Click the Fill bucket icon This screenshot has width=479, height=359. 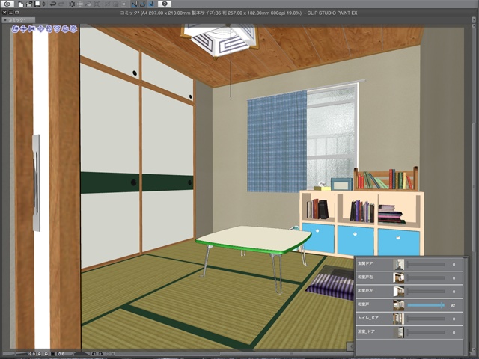pyautogui.click(x=88, y=4)
